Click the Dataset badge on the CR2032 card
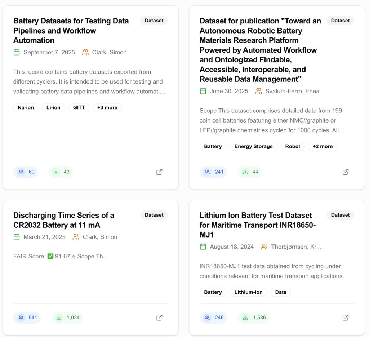 point(154,215)
